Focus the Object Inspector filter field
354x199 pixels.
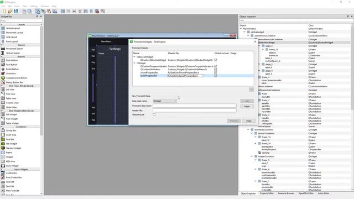click(296, 20)
